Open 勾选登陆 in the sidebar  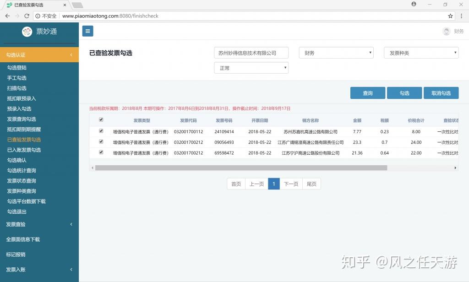point(17,68)
